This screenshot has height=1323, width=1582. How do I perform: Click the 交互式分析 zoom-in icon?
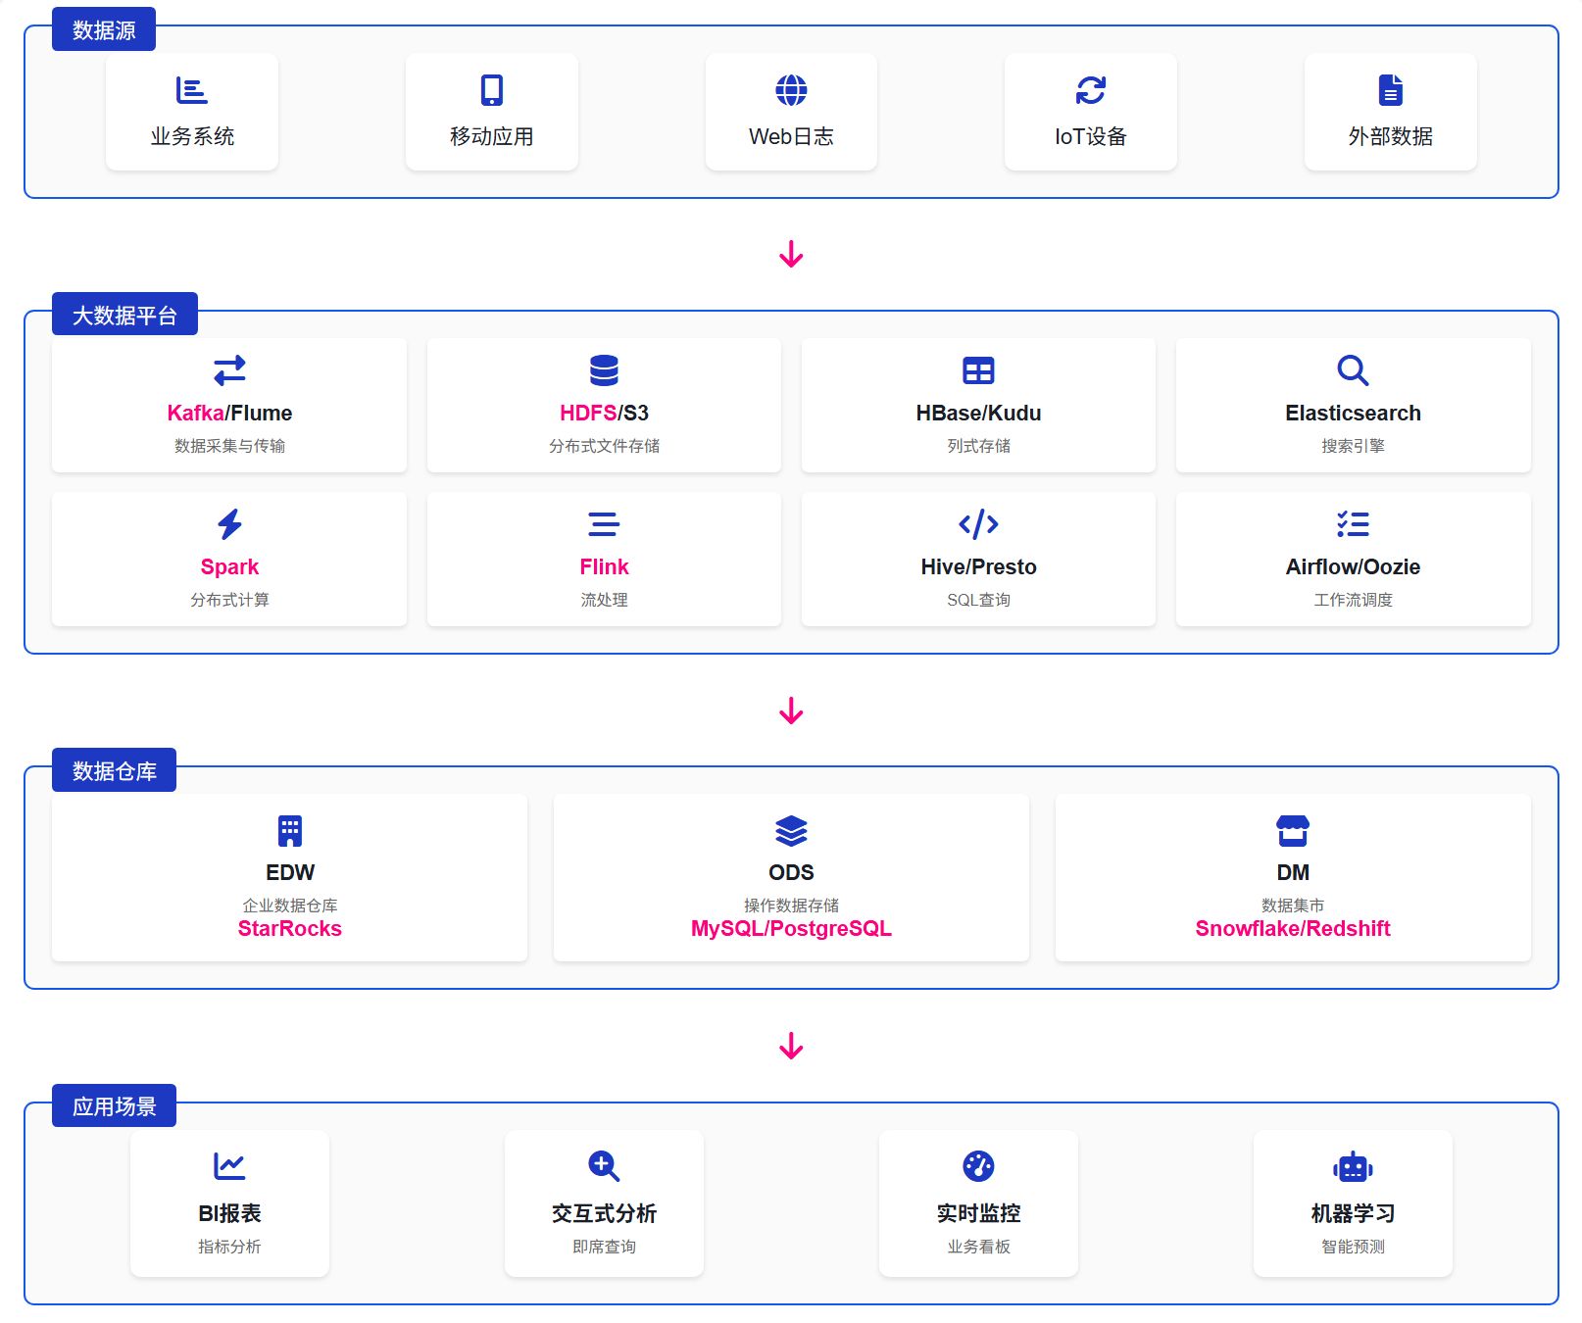604,1166
